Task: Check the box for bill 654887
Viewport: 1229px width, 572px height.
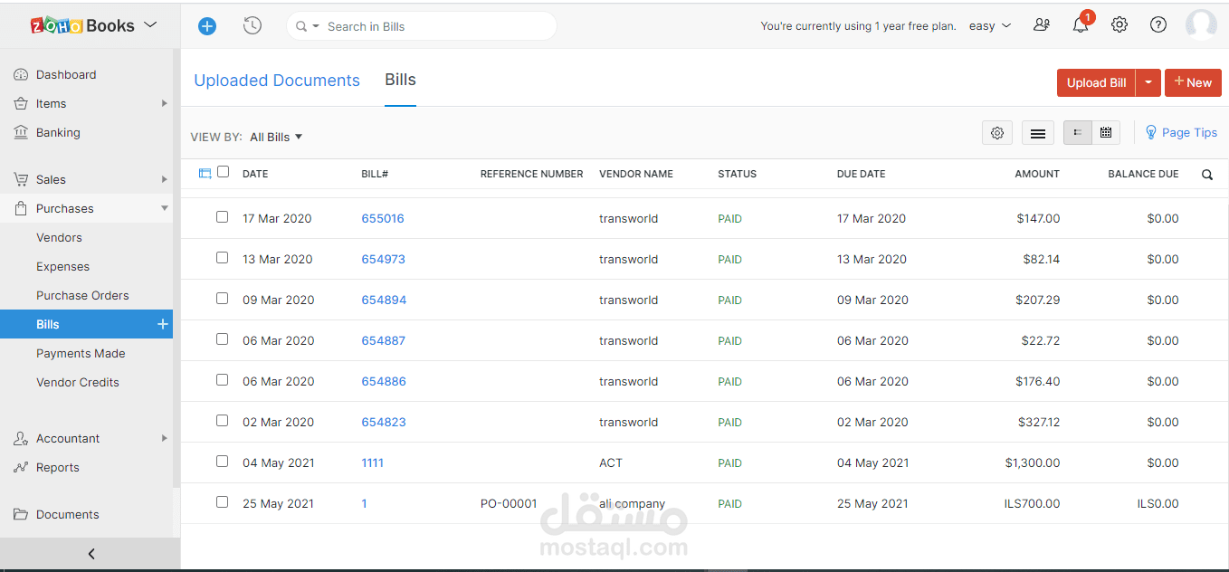Action: [x=222, y=339]
